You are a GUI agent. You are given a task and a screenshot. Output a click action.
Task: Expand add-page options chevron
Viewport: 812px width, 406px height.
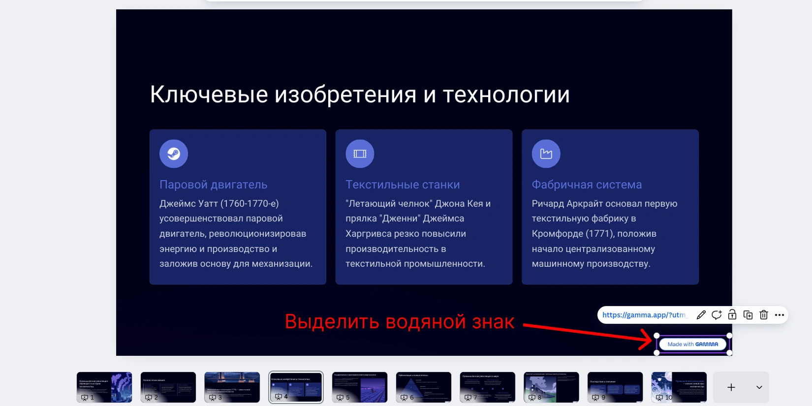(759, 387)
